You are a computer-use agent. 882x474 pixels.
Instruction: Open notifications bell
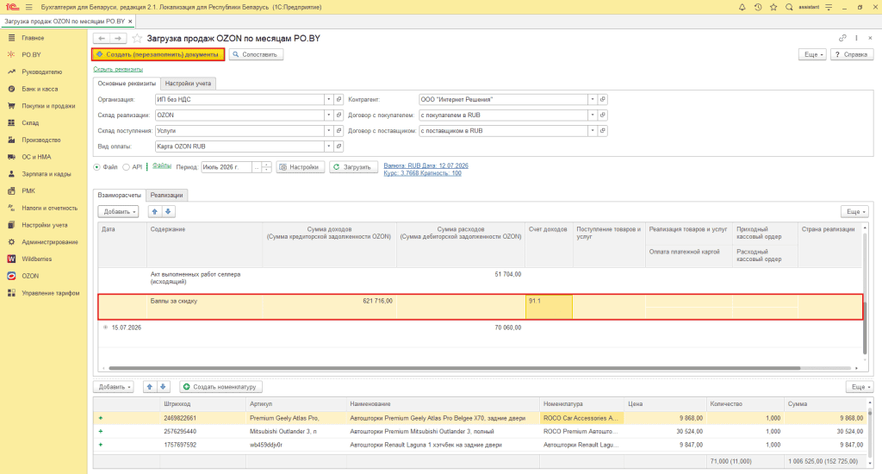pyautogui.click(x=742, y=7)
